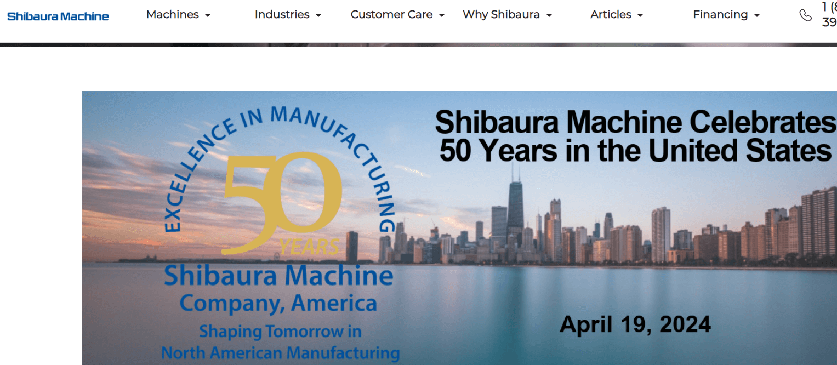This screenshot has width=837, height=365.
Task: Click the phone number in header
Action: tap(829, 15)
